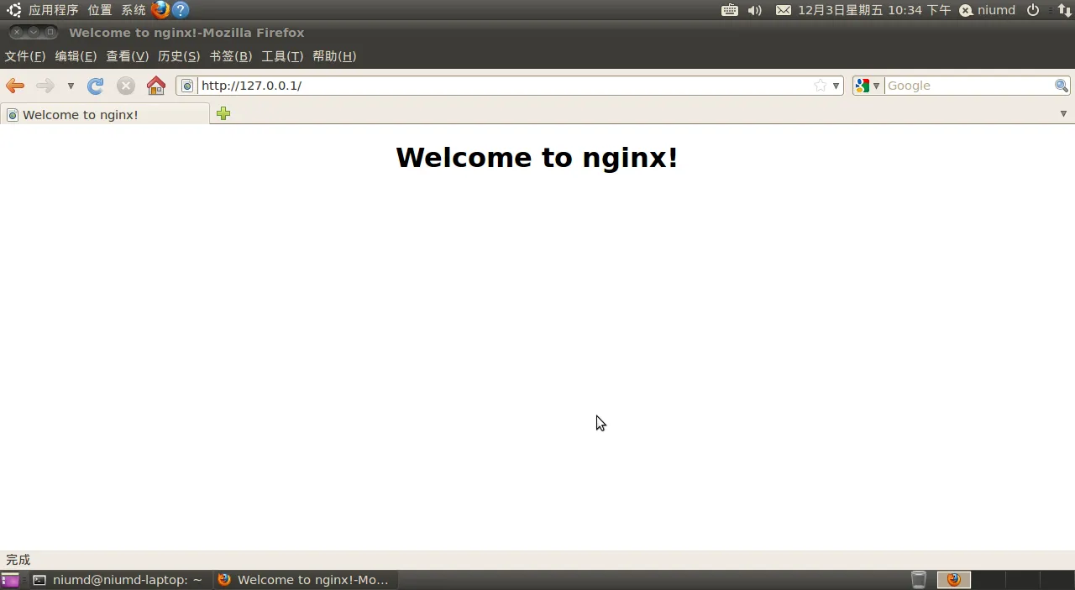Select the Welcome to nginx! tab

tap(105, 114)
